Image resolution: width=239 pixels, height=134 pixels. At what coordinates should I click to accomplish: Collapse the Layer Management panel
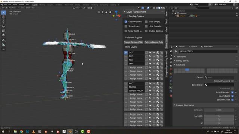click(x=125, y=12)
